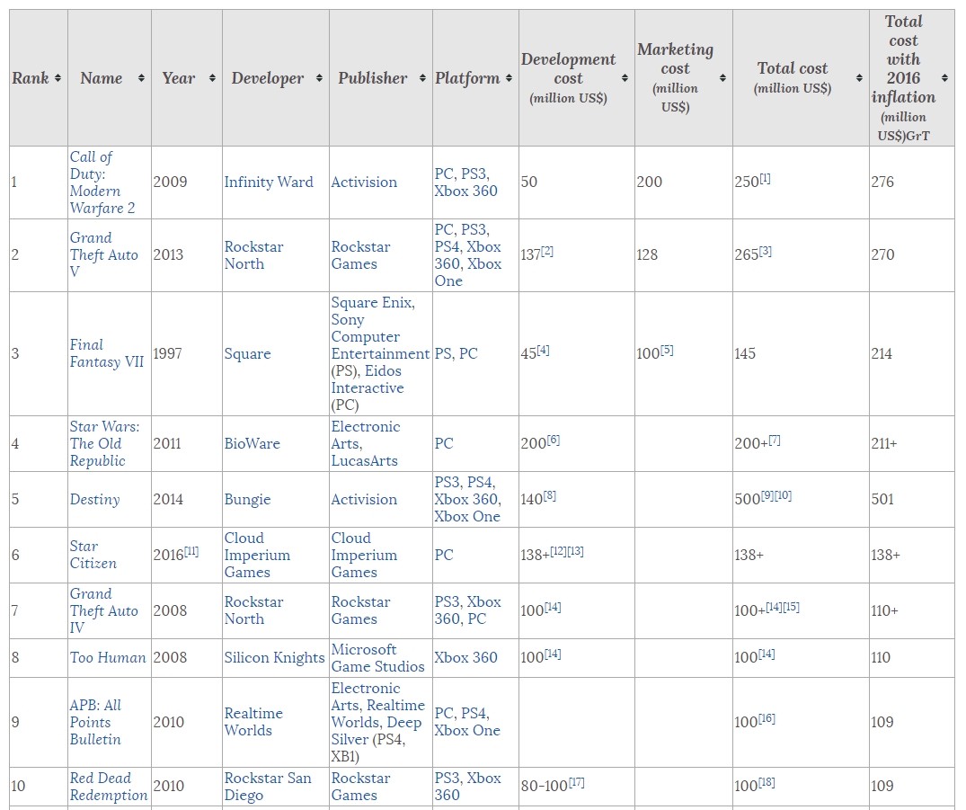
Task: Click Rockstar North in Grand Theft Auto V row
Action: coord(253,255)
